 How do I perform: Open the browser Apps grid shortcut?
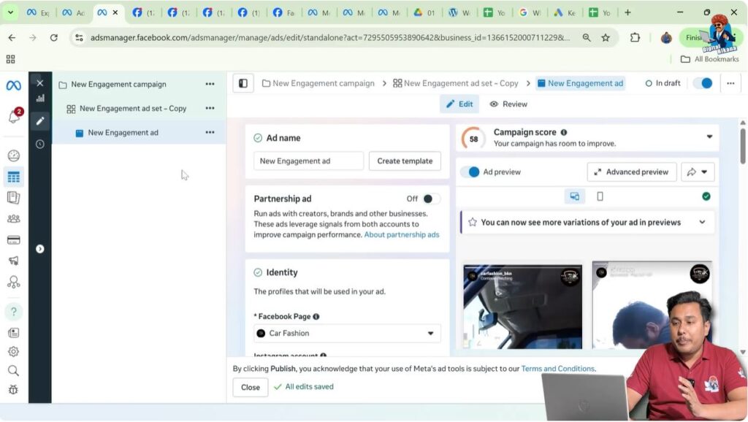pos(10,59)
